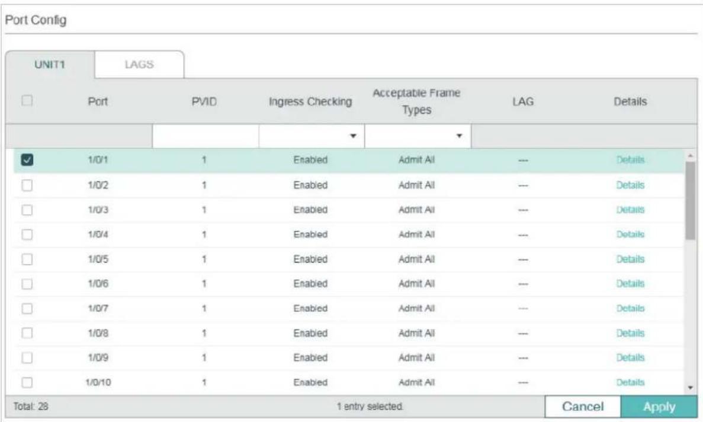Toggle the select-all checkbox in table header
Viewport: 703px width, 422px height.
tap(27, 100)
